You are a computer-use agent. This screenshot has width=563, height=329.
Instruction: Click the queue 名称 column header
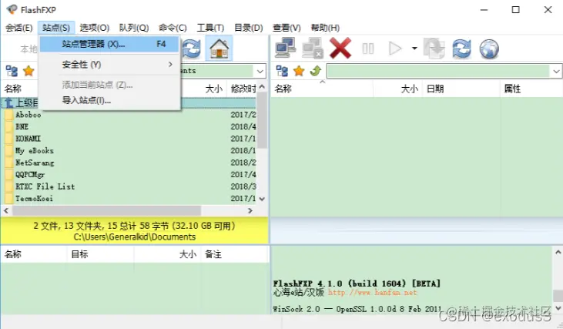(34, 254)
